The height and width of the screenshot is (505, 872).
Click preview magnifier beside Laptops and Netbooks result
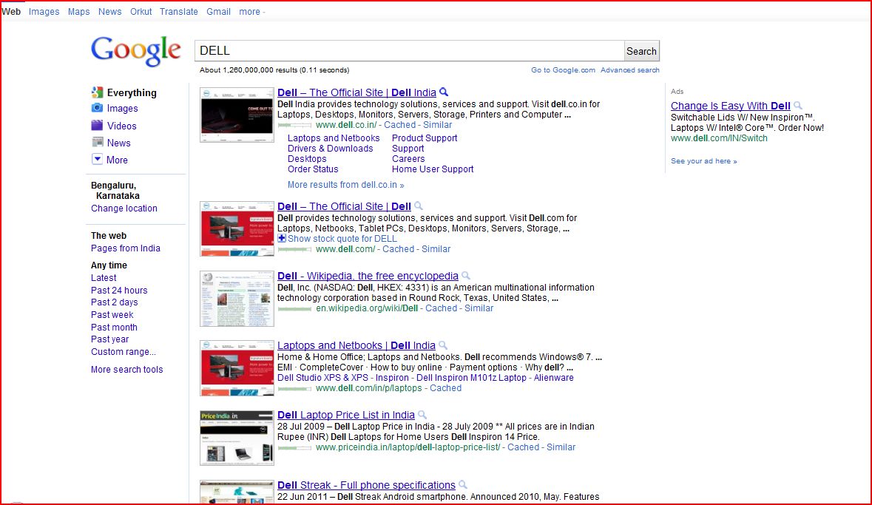(443, 345)
